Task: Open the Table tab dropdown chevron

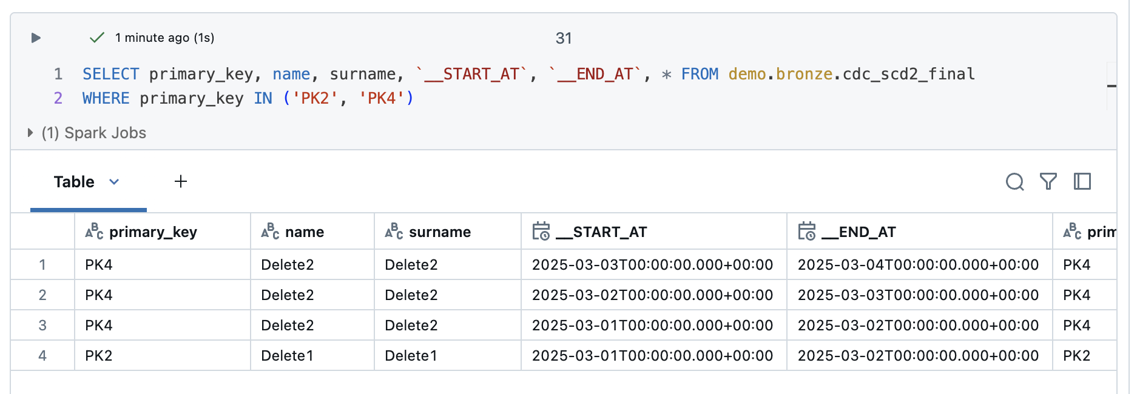Action: pos(114,182)
